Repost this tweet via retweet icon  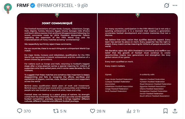(56, 111)
